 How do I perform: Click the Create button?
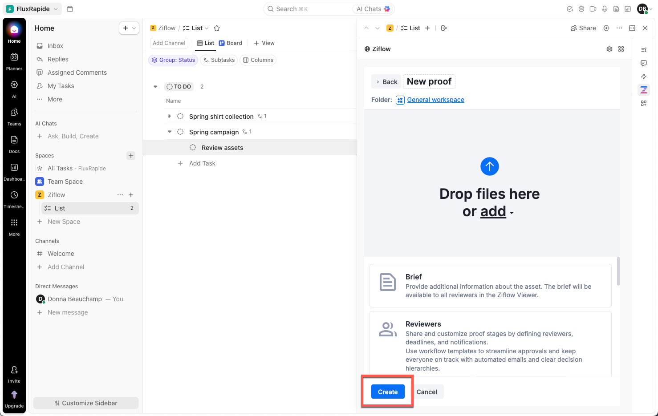pyautogui.click(x=388, y=392)
